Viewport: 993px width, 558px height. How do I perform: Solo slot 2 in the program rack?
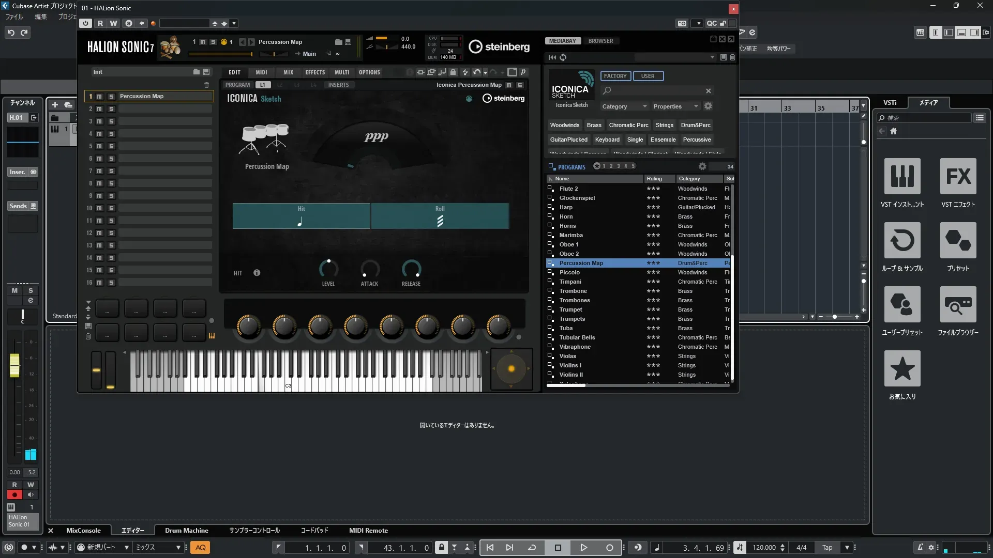[x=111, y=109]
